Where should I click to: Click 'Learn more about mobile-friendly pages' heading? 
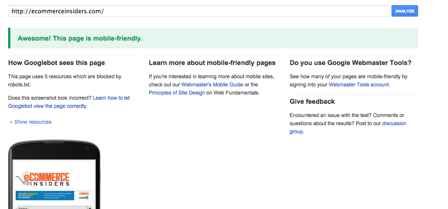212,63
